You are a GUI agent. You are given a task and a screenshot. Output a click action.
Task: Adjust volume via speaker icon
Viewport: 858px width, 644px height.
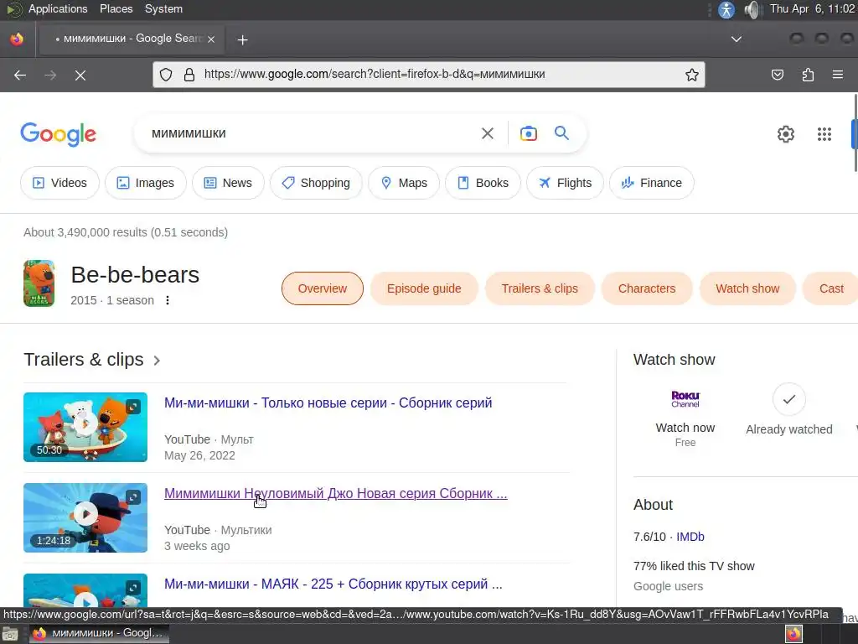click(x=752, y=9)
